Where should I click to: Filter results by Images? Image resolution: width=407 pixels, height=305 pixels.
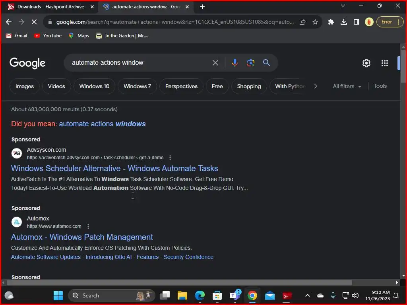click(x=25, y=86)
